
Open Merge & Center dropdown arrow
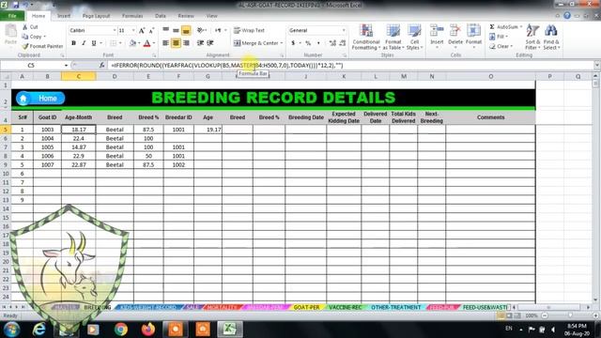coord(282,43)
